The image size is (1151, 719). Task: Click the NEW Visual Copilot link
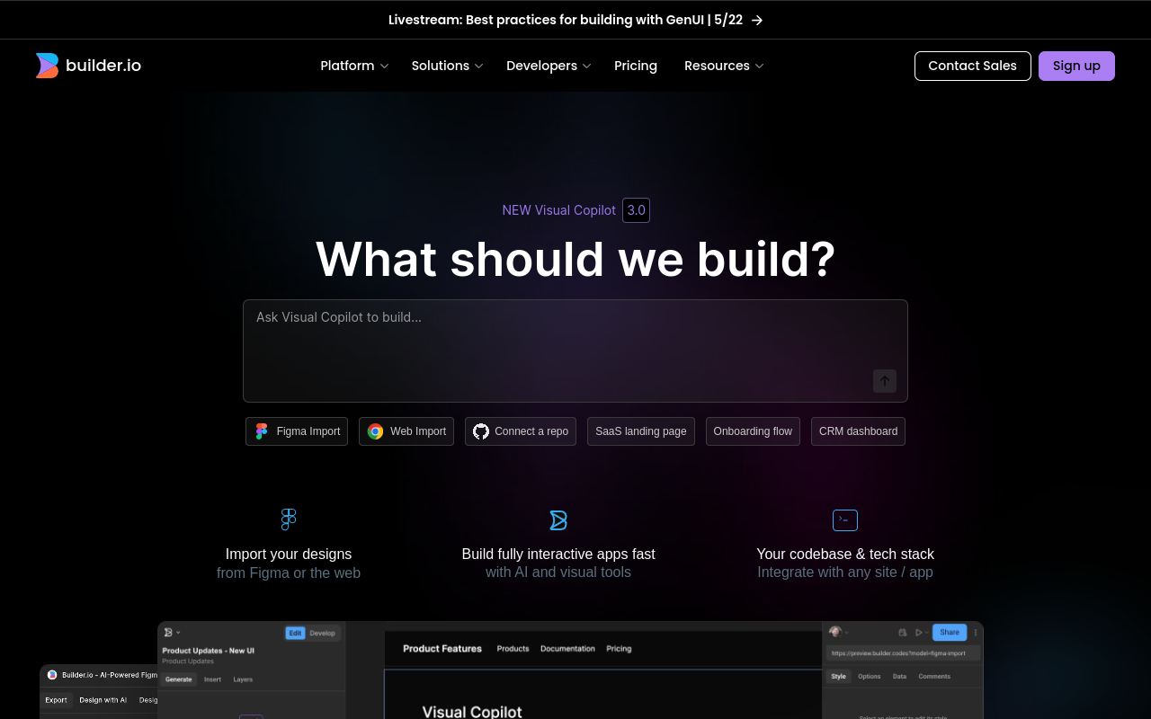pos(558,210)
